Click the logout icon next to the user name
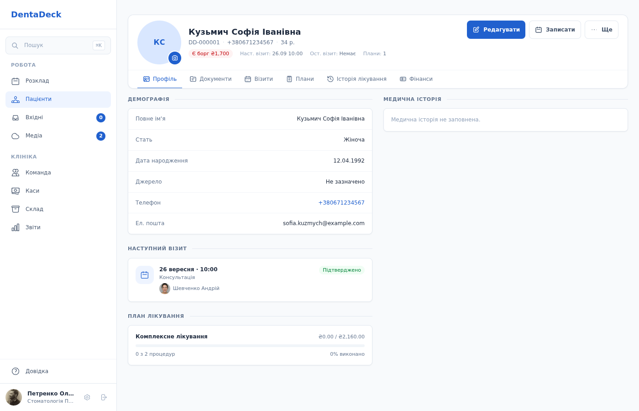 104,397
